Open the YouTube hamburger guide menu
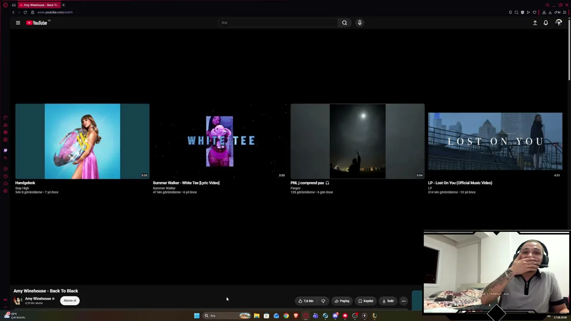Image resolution: width=571 pixels, height=321 pixels. pos(18,23)
